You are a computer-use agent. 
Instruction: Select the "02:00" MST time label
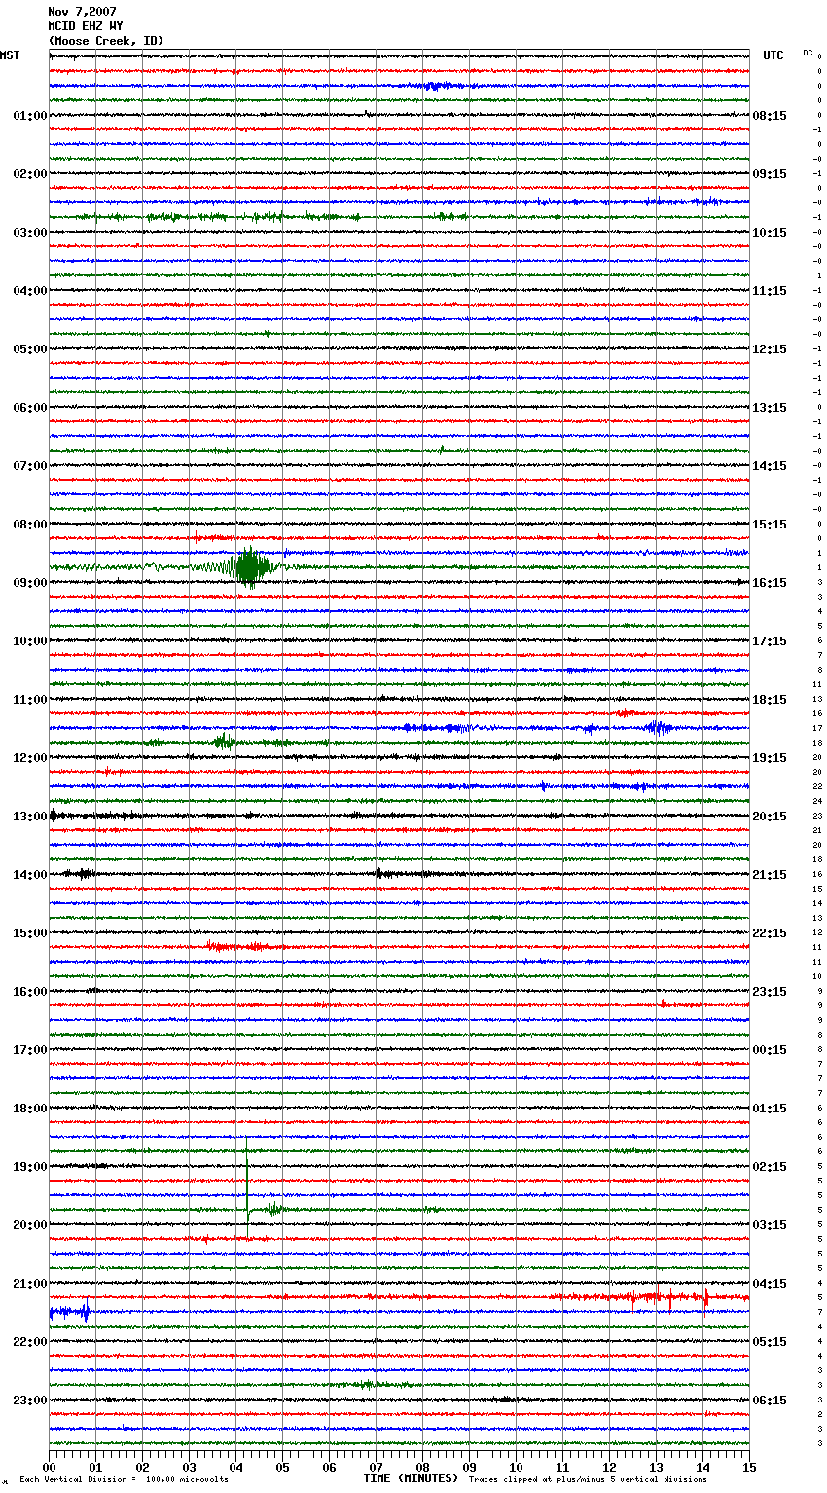tap(30, 174)
